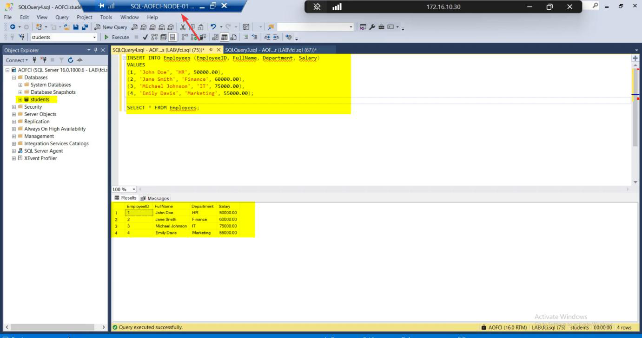The image size is (642, 338).
Task: Click the Comment out selected lines icon
Action: point(246,37)
